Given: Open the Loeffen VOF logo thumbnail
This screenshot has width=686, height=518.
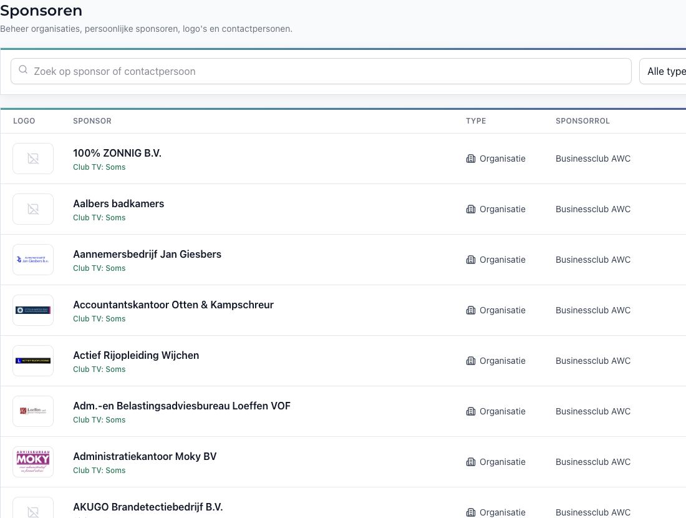Looking at the screenshot, I should pos(33,412).
